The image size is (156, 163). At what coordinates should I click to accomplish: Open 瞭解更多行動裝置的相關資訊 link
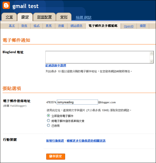tap(86, 141)
